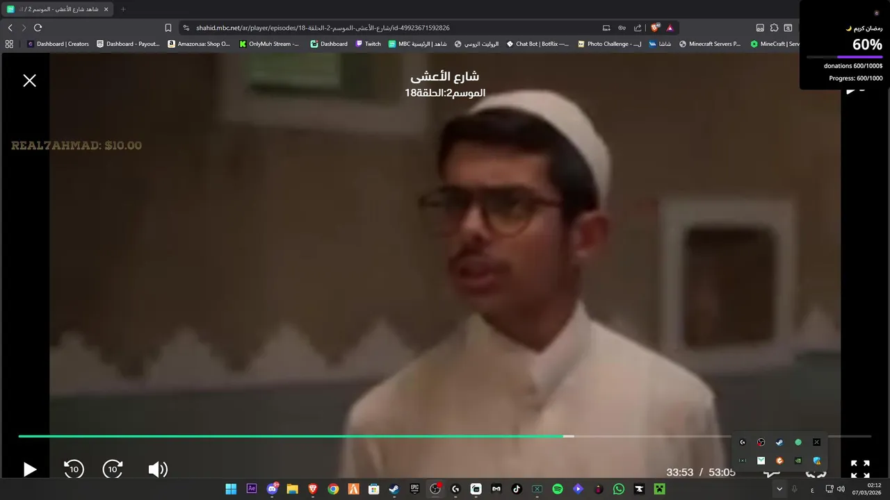Viewport: 890px width, 500px height.
Task: Open the Twitch bookmark
Action: click(369, 44)
